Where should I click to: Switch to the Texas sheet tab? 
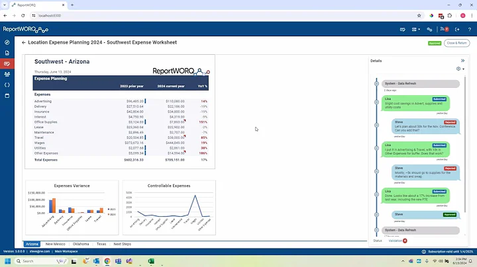click(101, 244)
